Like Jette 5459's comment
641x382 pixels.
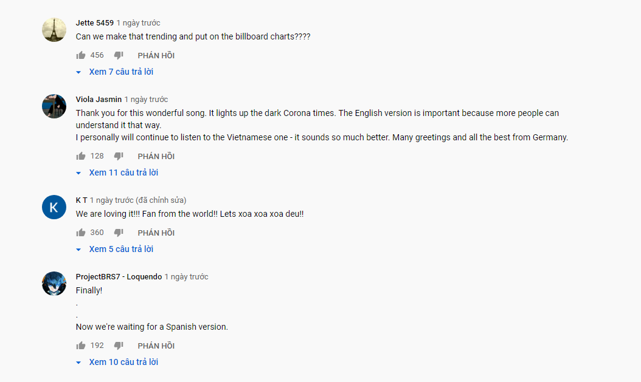(x=80, y=55)
